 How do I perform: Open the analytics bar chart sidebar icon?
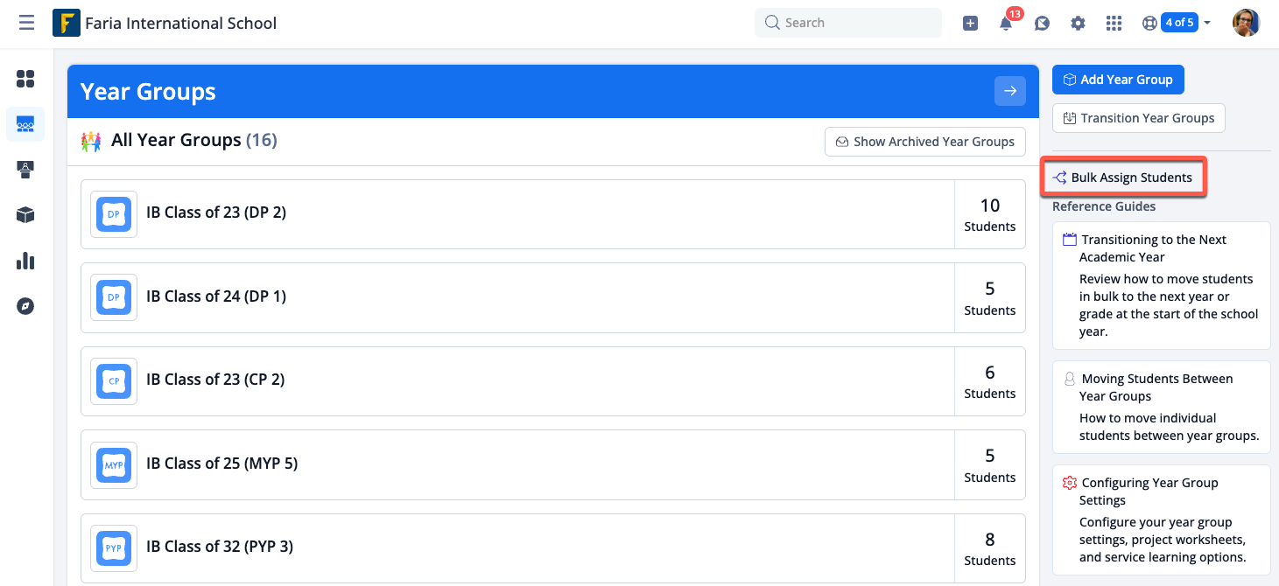pos(25,261)
